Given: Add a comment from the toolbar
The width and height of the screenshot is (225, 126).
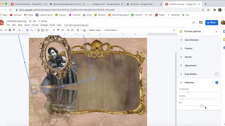Looking at the screenshot, I should coord(72,30).
